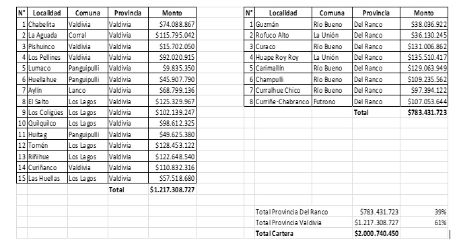
Task: Select the Del Ranco total $783.431.723 in the right table
Action: [x=424, y=112]
